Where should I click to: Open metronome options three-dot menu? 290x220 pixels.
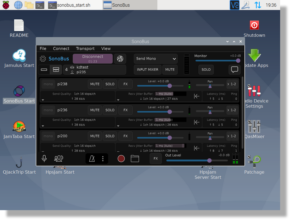coord(103,158)
